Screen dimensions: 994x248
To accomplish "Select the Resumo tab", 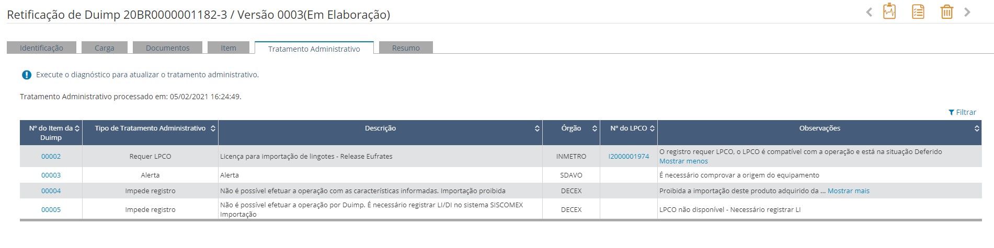I will tap(406, 48).
